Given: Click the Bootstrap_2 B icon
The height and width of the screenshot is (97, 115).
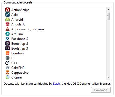Looking at the screenshot, I should tap(8, 44).
